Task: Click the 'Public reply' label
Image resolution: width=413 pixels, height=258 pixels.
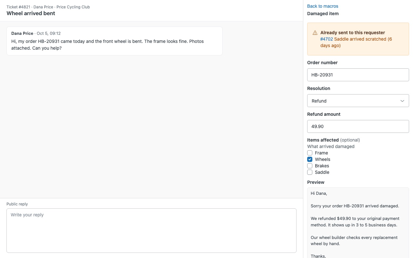Action: (x=17, y=204)
